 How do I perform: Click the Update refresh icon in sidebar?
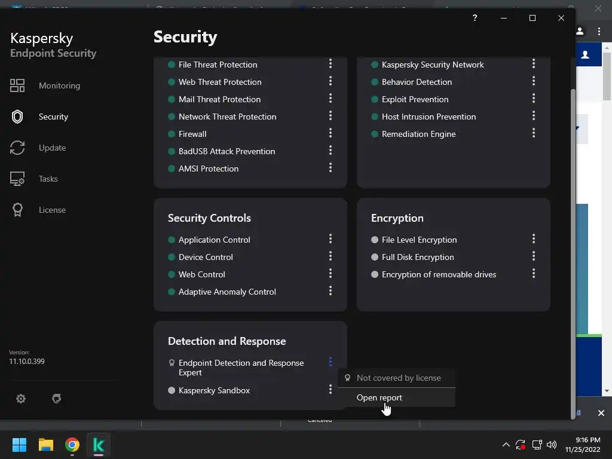click(x=17, y=148)
